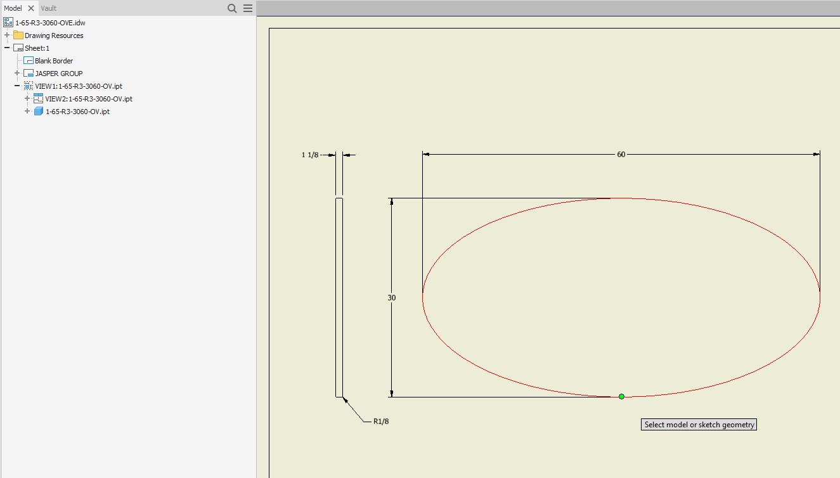Select the drawing icon beside 1-65-R3-3060-OVE.idw
The width and height of the screenshot is (840, 478).
coord(8,22)
